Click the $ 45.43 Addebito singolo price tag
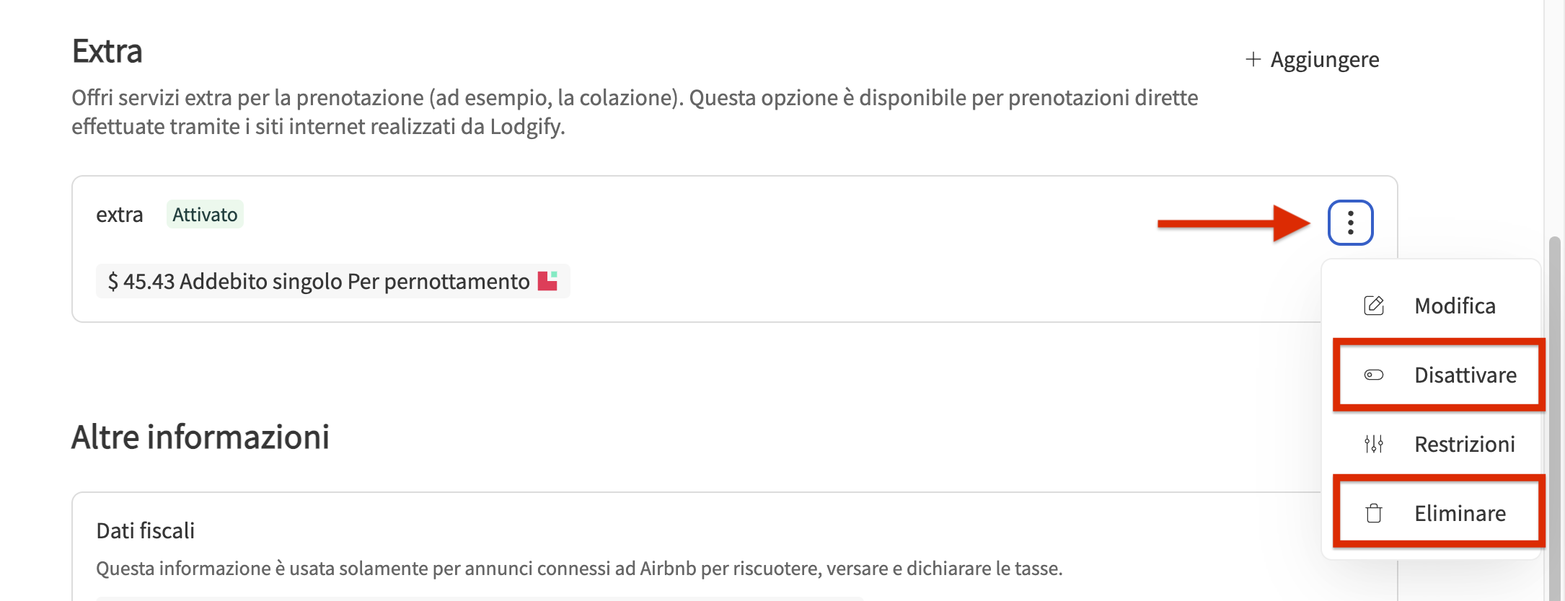This screenshot has height=601, width=1565. pyautogui.click(x=332, y=281)
